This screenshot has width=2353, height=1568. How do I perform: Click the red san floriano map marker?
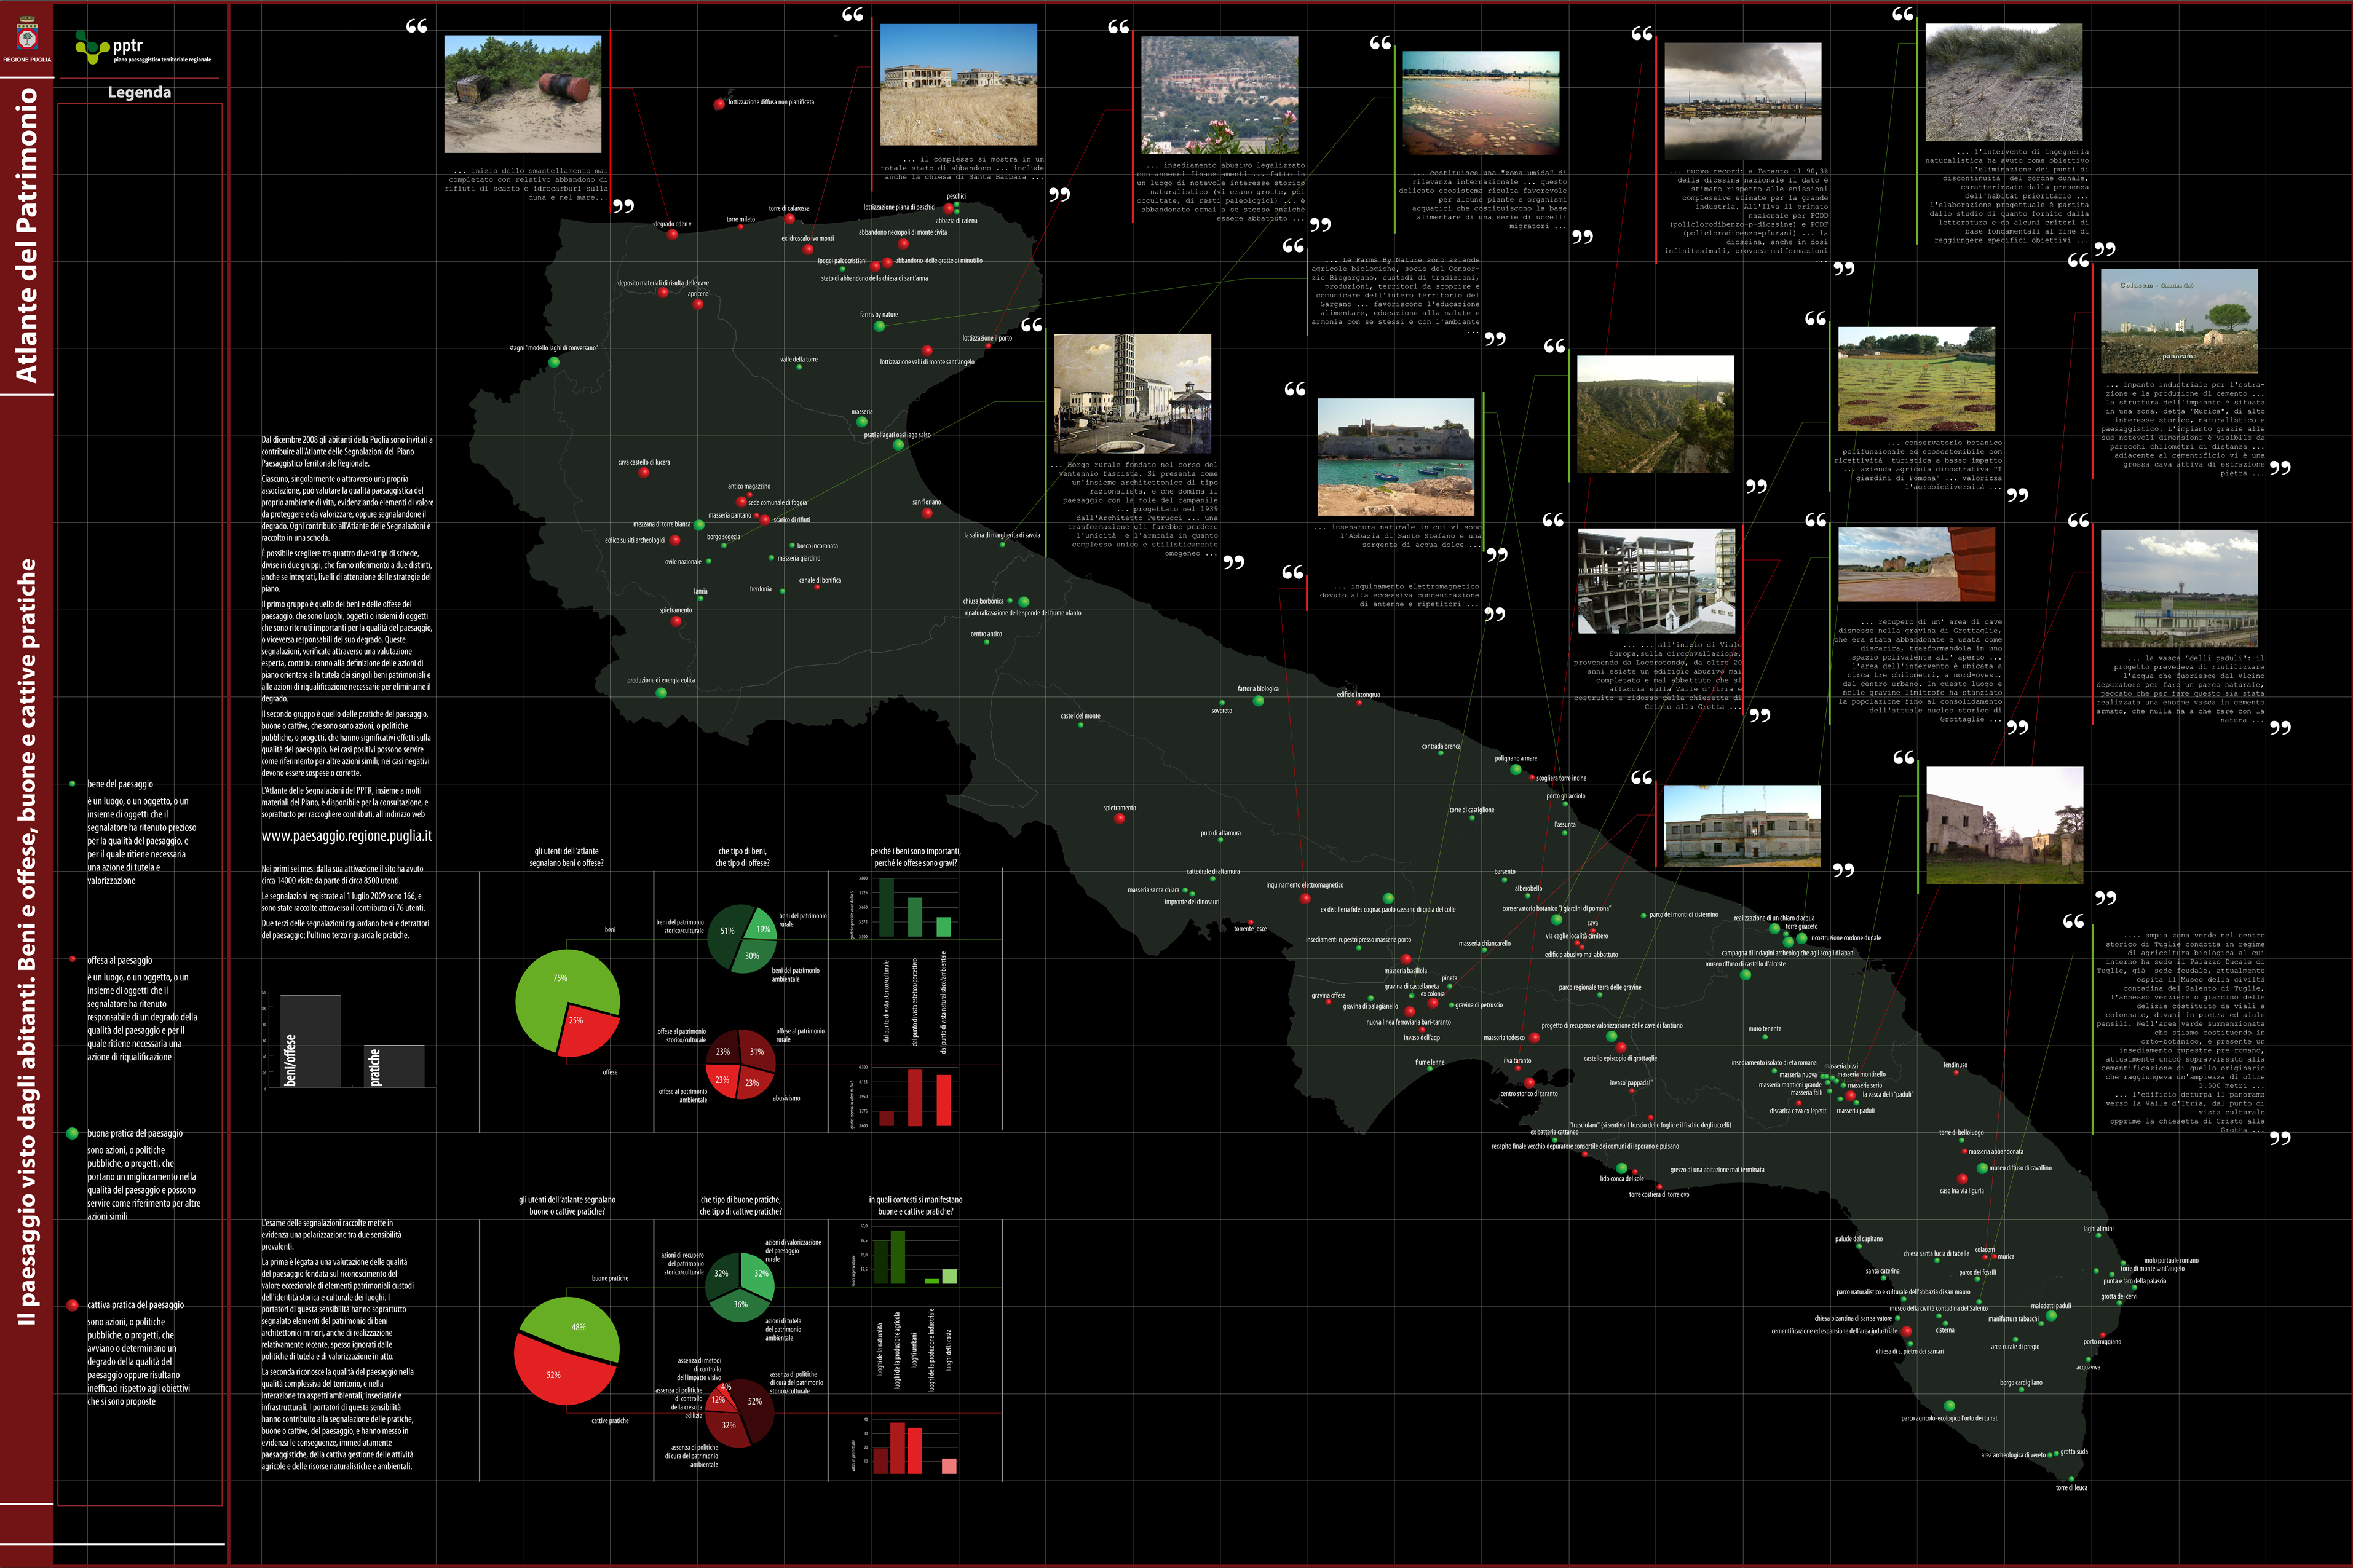[x=927, y=513]
